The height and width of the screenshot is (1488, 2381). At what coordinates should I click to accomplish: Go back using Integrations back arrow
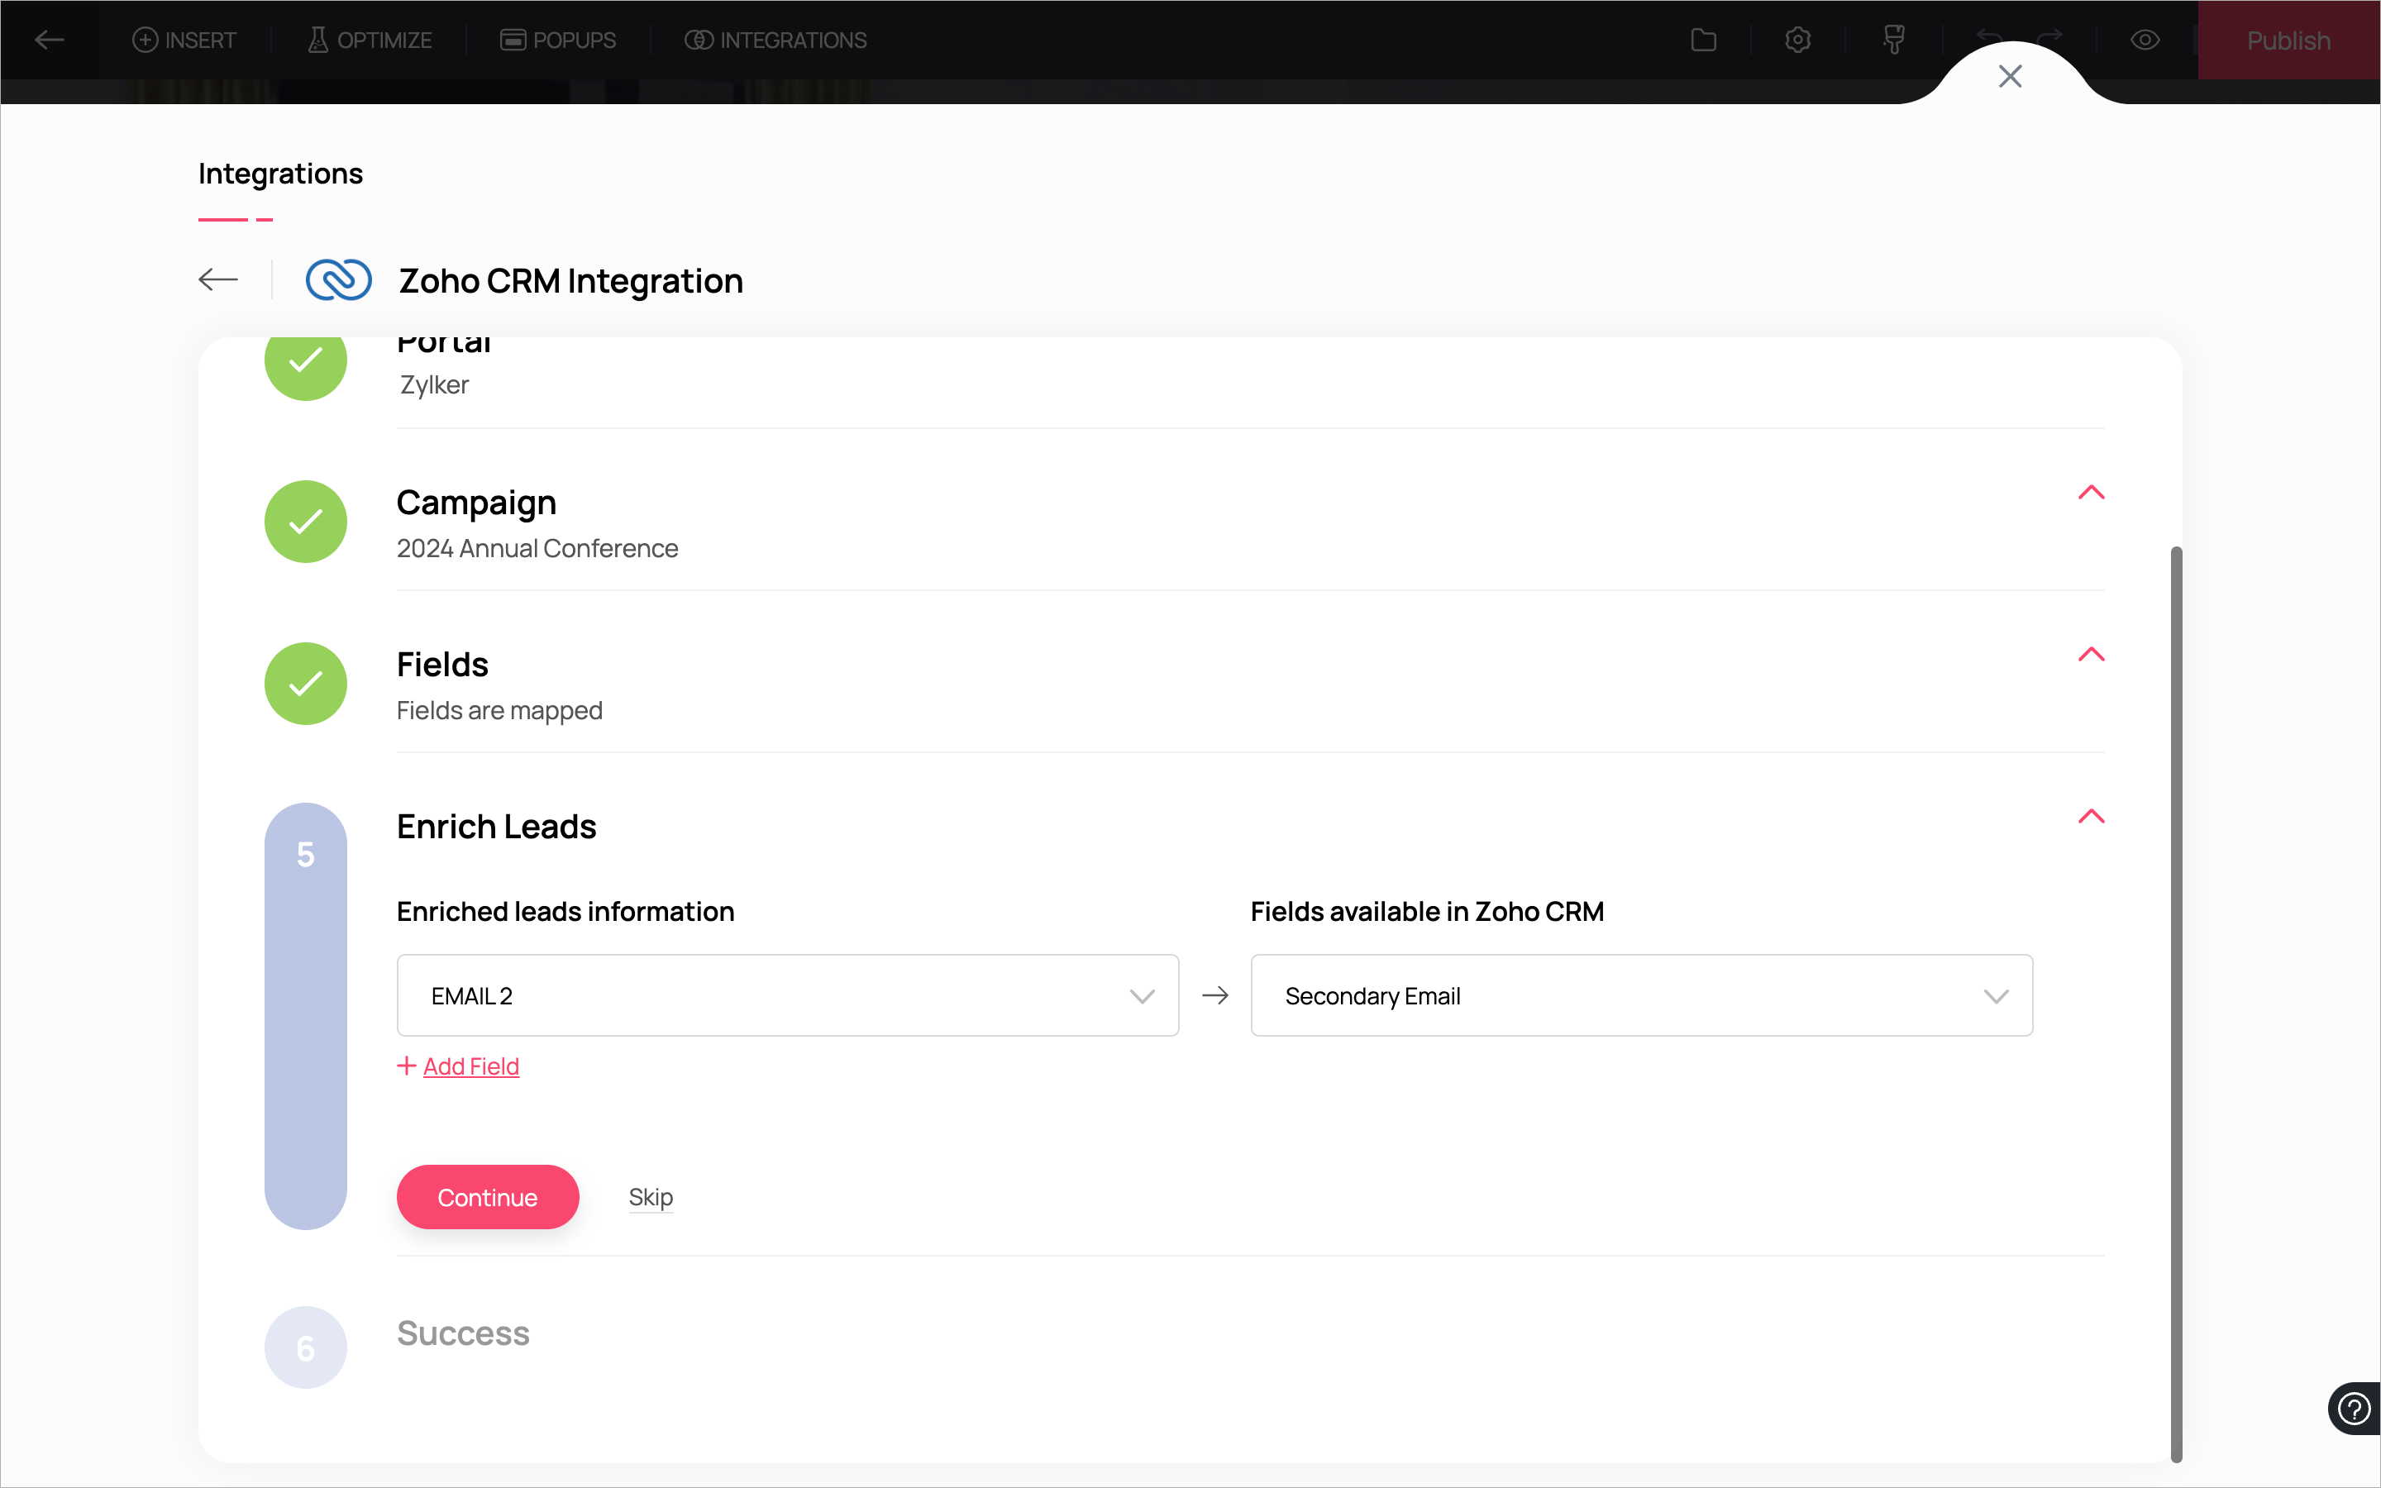pos(218,280)
